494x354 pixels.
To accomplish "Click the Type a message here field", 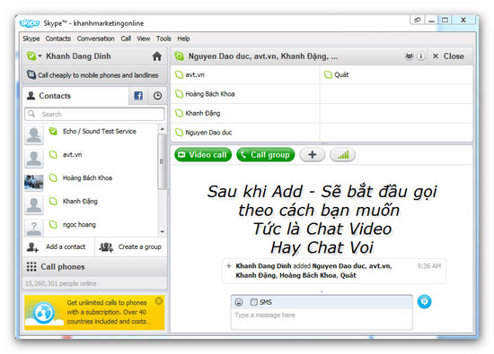I will pos(322,319).
